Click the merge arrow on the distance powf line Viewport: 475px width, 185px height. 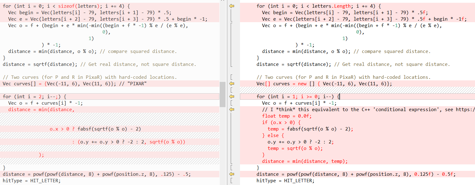click(231, 174)
